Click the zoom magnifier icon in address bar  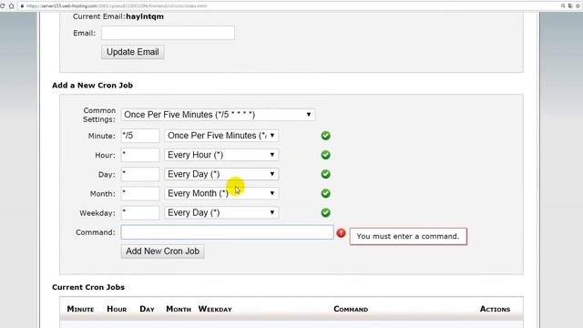coord(563,6)
